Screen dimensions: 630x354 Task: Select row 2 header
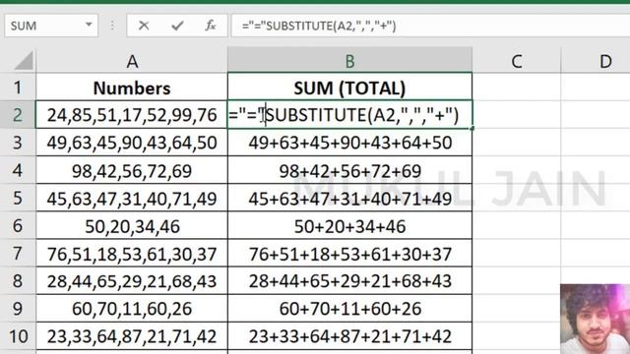pyautogui.click(x=18, y=115)
